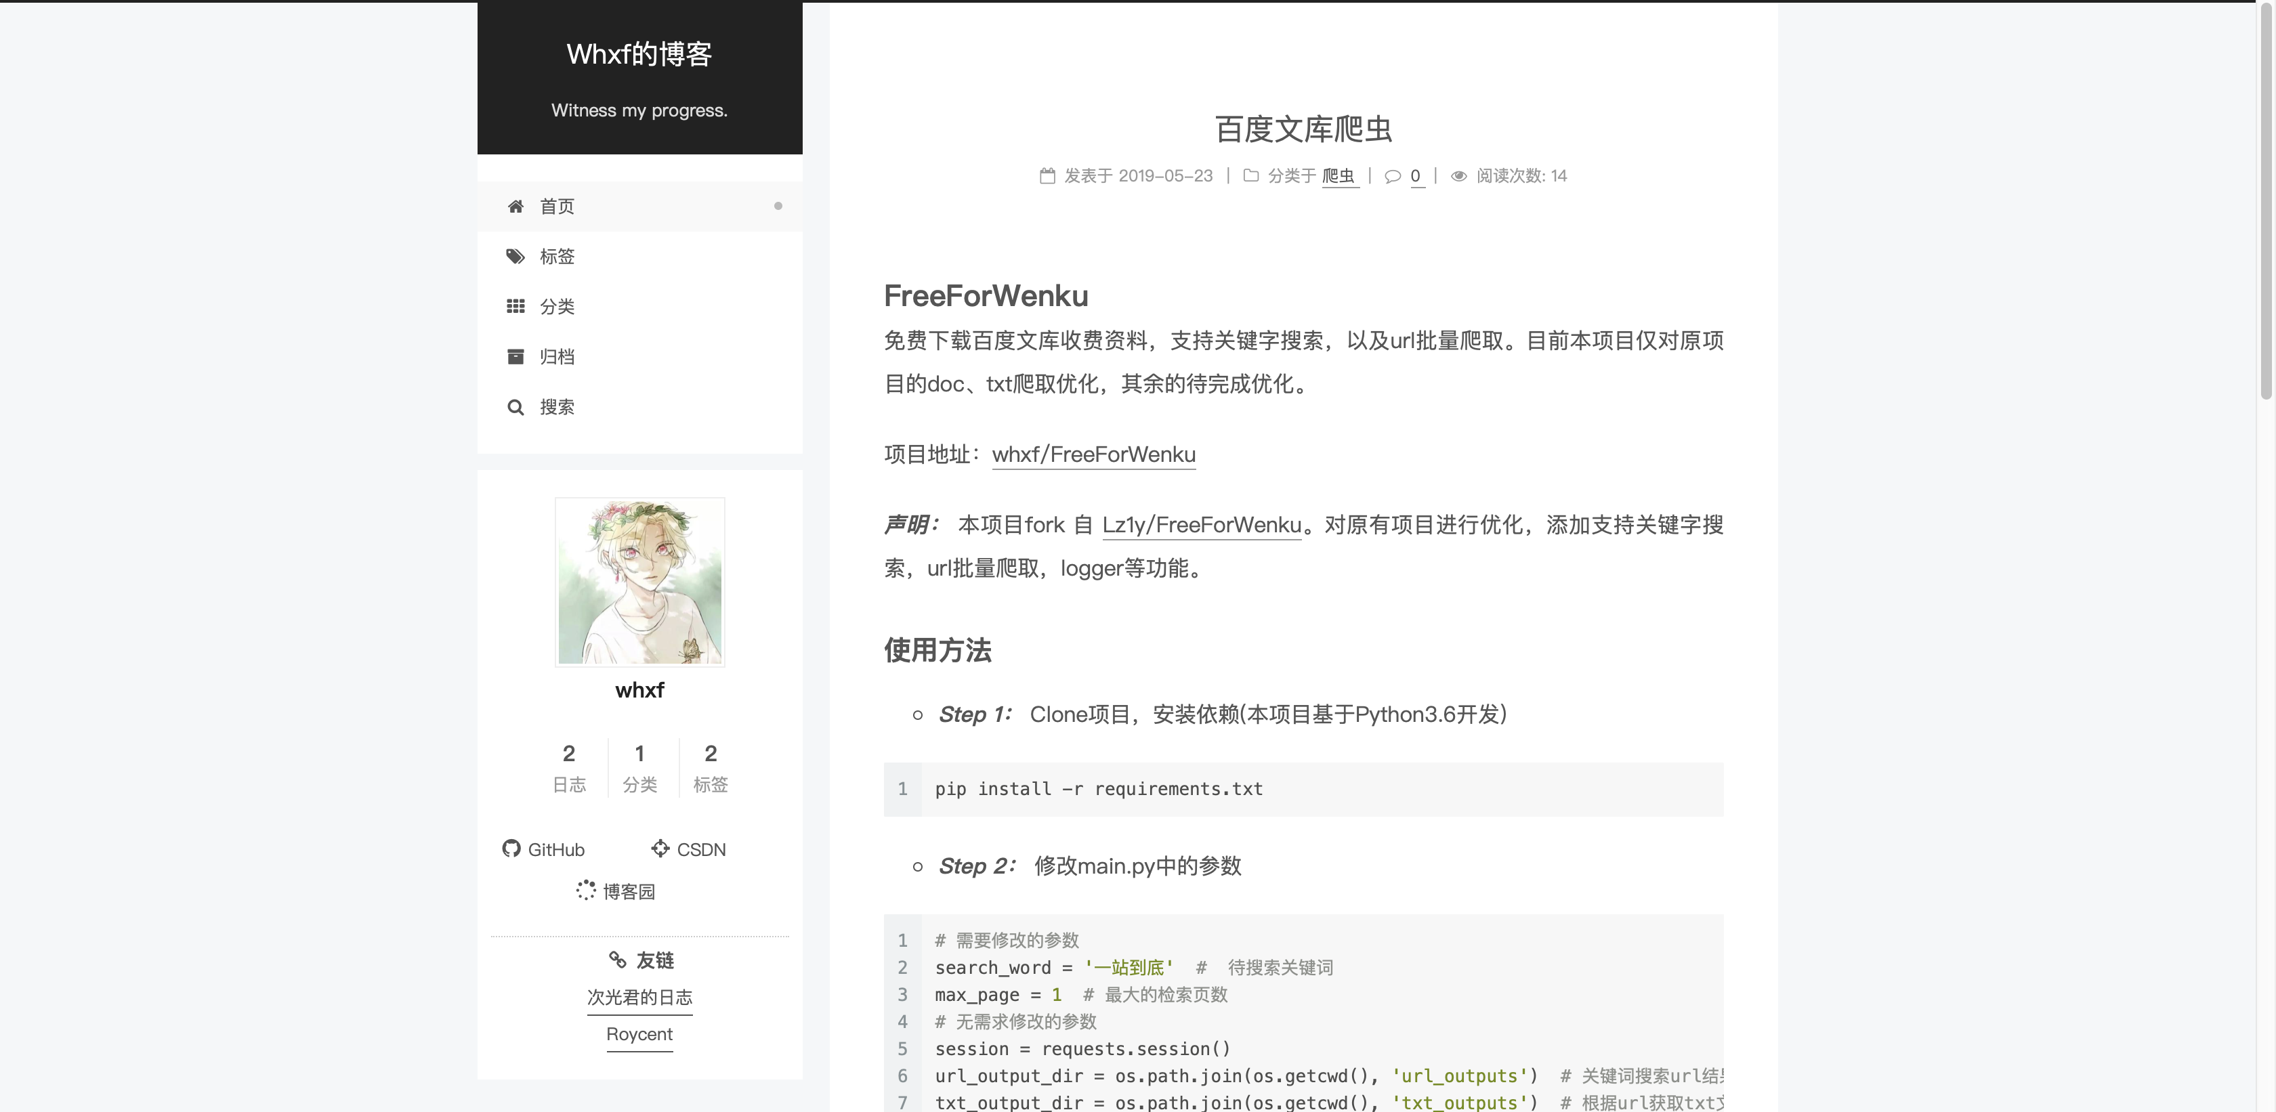This screenshot has width=2276, height=1112.
Task: Click the eye icon showing read count
Action: tap(1460, 176)
